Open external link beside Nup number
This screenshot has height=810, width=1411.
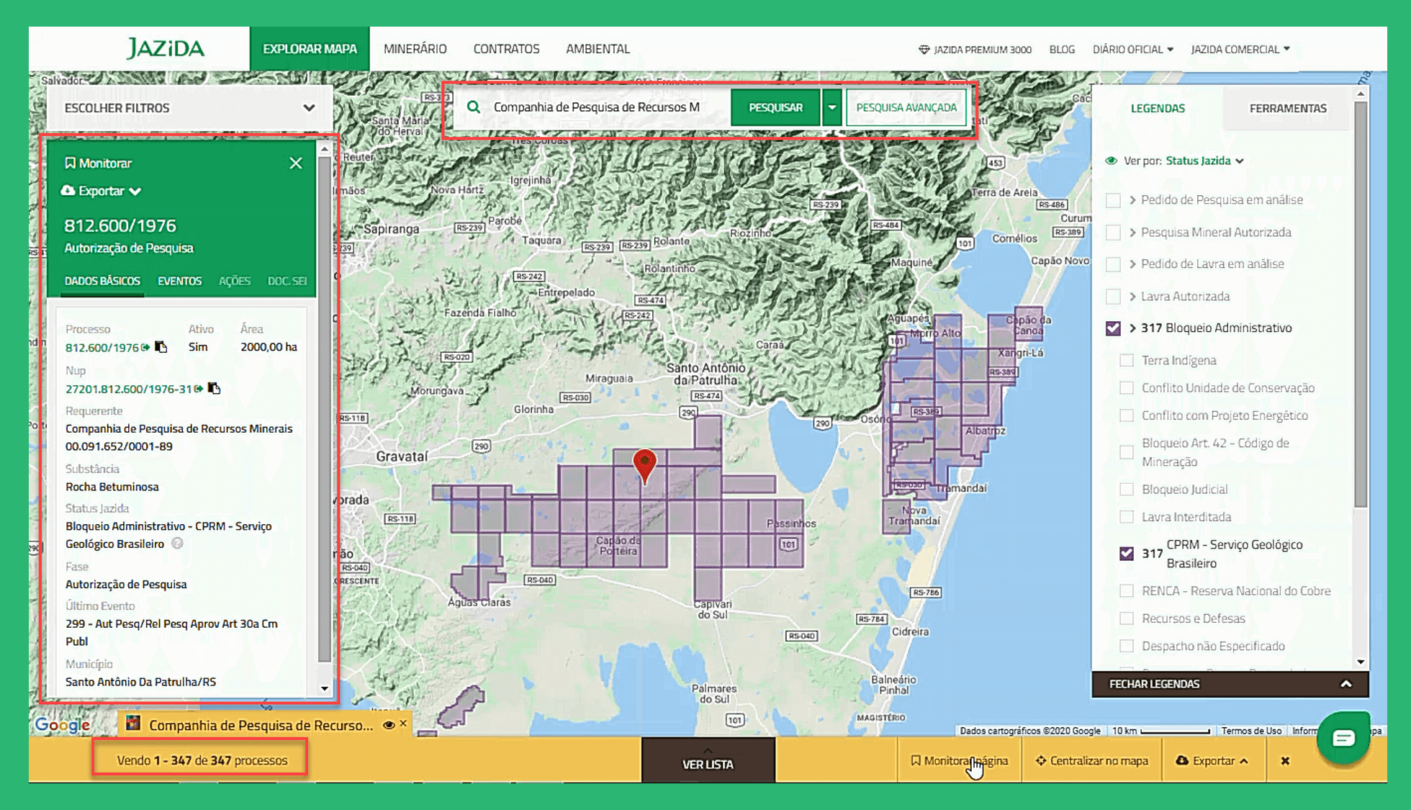(199, 389)
